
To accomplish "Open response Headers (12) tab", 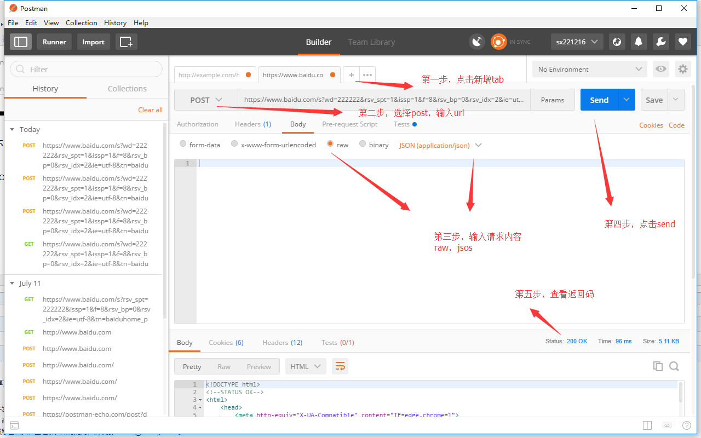I will tap(283, 342).
